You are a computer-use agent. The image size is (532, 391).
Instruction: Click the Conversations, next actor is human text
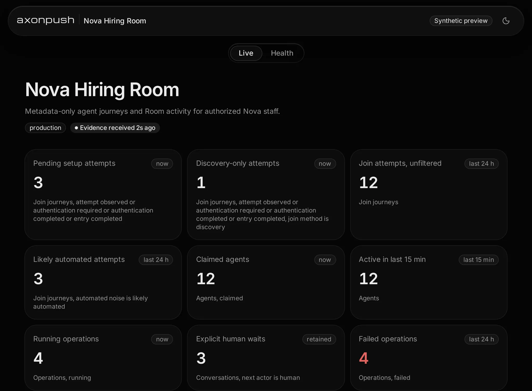point(248,377)
